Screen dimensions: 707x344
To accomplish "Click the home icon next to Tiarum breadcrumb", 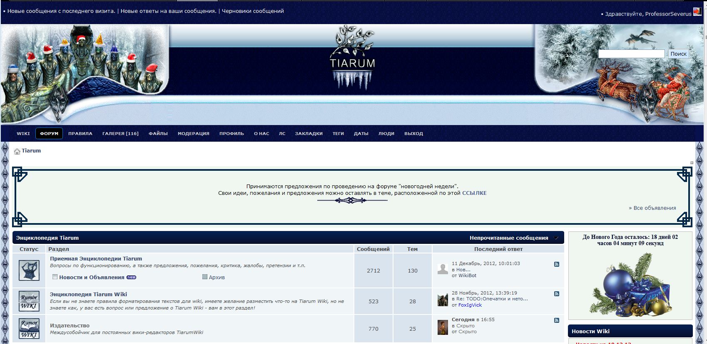I will (x=17, y=151).
